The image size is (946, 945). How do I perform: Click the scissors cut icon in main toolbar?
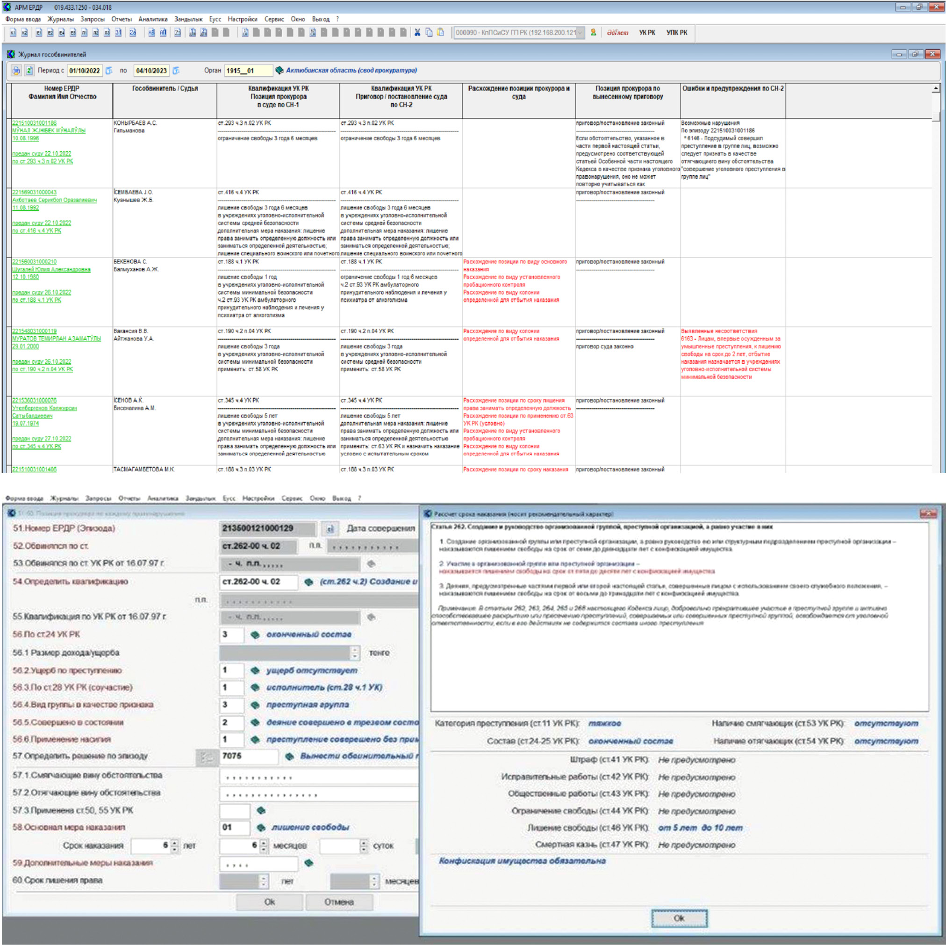pyautogui.click(x=417, y=33)
